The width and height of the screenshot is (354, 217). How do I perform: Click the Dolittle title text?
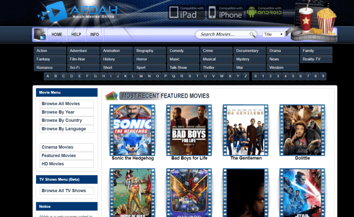tap(303, 158)
